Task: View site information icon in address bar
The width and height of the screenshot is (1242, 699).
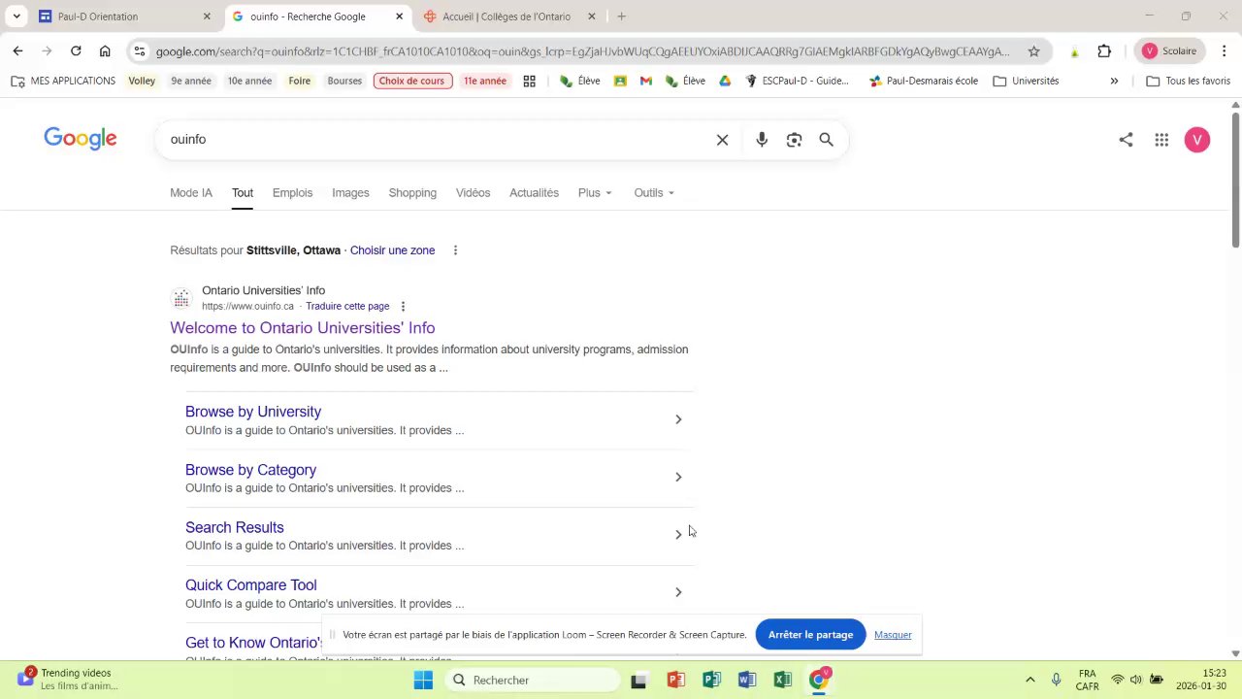Action: 140,51
